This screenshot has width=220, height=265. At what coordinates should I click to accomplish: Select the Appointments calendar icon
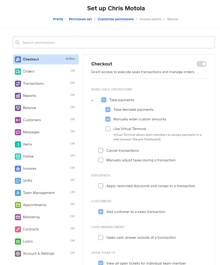[18, 205]
